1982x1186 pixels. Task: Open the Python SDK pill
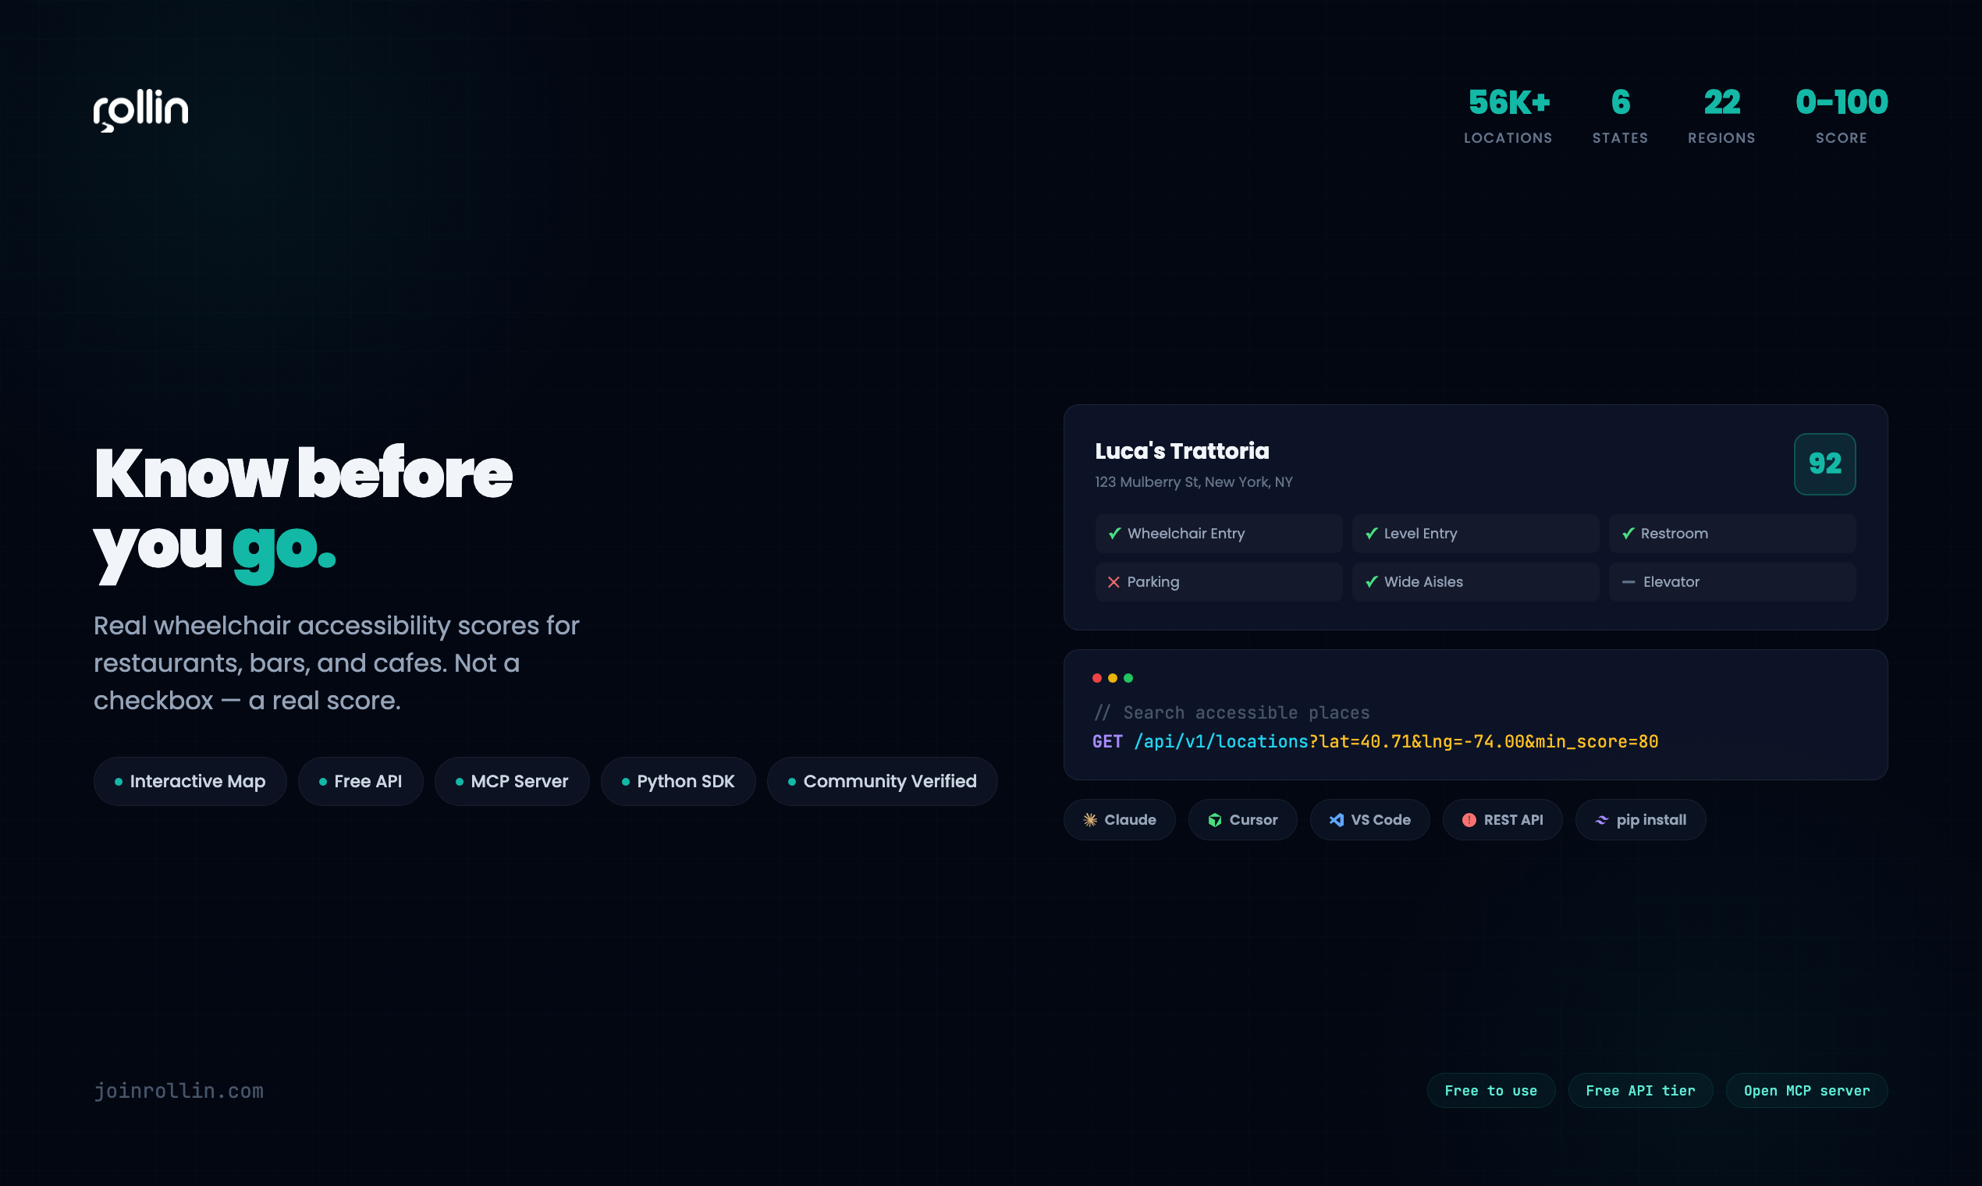point(678,781)
